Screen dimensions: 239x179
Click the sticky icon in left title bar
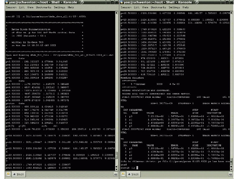click(82, 2)
